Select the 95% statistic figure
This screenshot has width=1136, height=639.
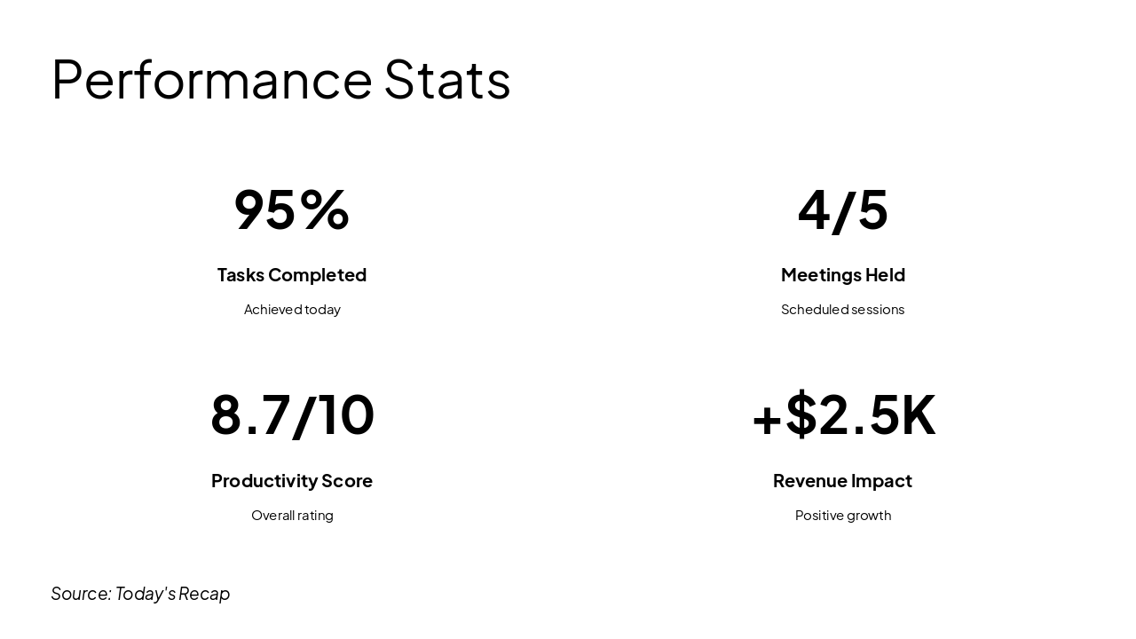click(291, 210)
